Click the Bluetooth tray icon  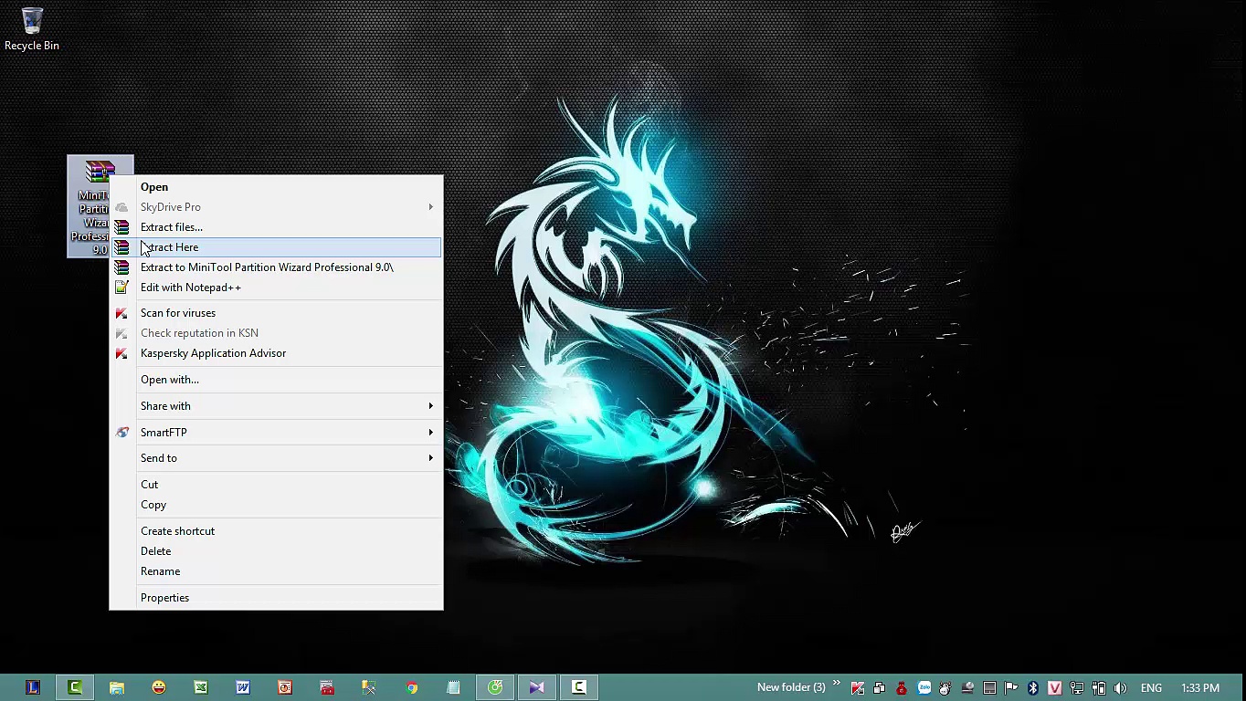tap(1033, 688)
